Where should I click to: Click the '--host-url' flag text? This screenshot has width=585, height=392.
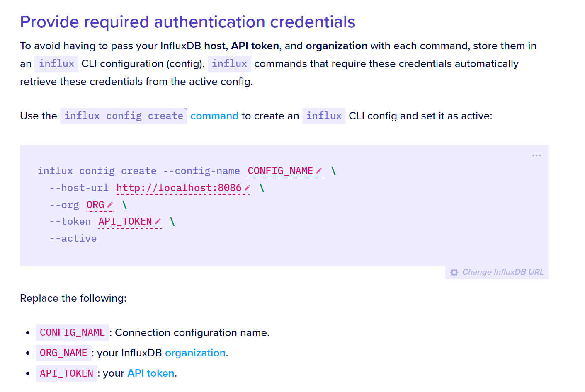pos(79,188)
